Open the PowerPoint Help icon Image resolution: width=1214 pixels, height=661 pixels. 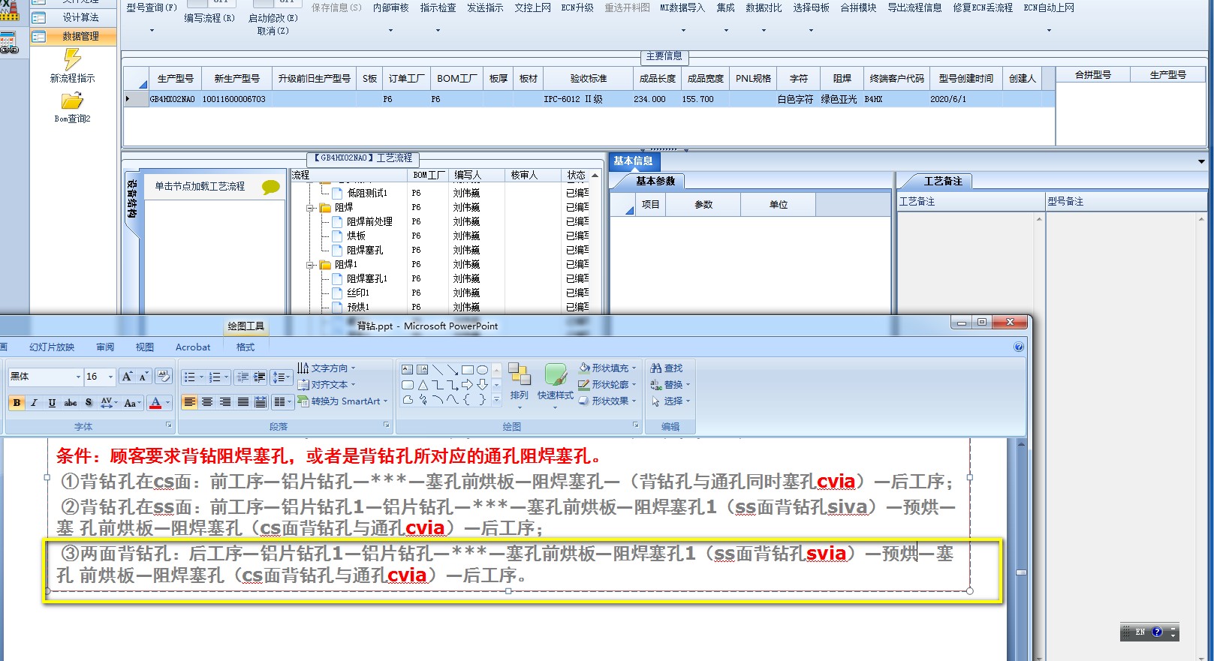[1019, 347]
